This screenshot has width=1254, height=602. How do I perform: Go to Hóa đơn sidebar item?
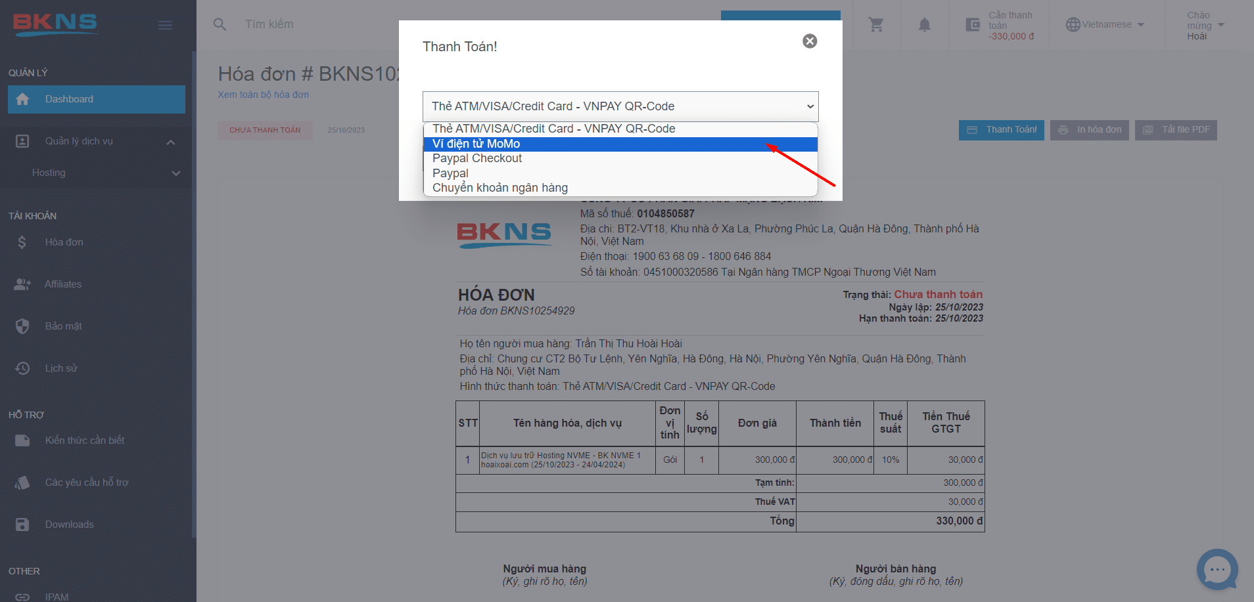pyautogui.click(x=64, y=242)
